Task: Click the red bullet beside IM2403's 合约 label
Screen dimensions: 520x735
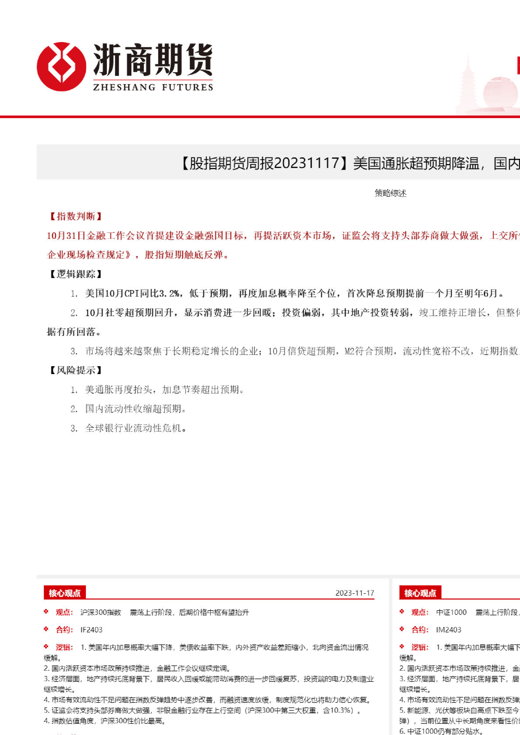Action: click(402, 629)
